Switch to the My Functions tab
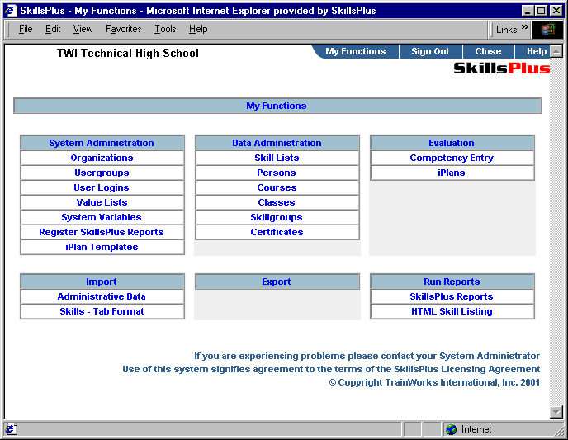The image size is (568, 440). pos(355,51)
